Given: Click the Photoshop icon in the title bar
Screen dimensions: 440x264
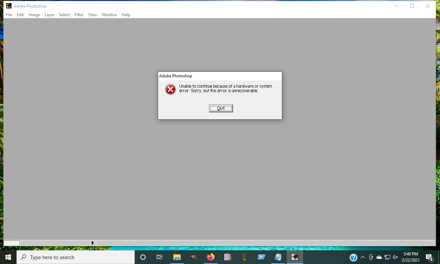Looking at the screenshot, I should 9,6.
